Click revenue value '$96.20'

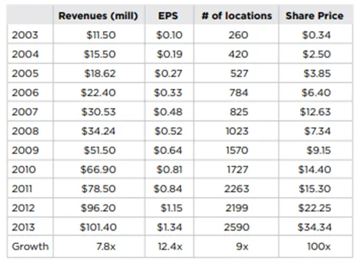click(98, 208)
